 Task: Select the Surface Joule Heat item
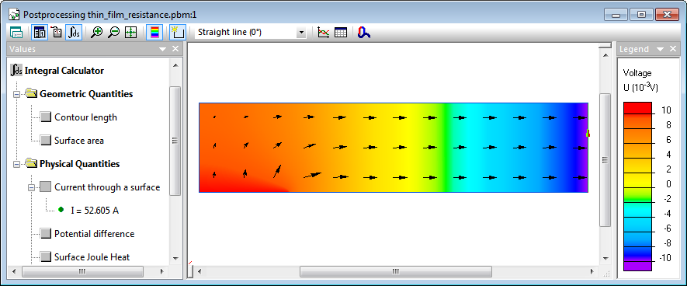point(92,257)
